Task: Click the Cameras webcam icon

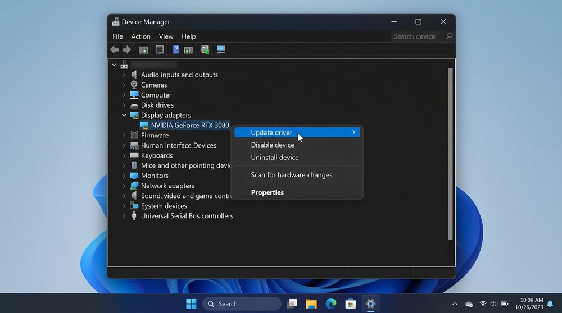Action: click(x=134, y=85)
